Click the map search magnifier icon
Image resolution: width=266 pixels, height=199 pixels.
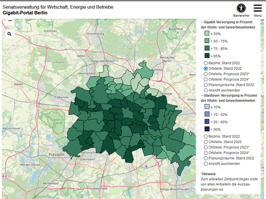point(9,34)
